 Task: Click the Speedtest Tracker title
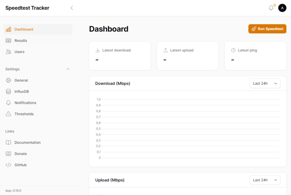[27, 8]
